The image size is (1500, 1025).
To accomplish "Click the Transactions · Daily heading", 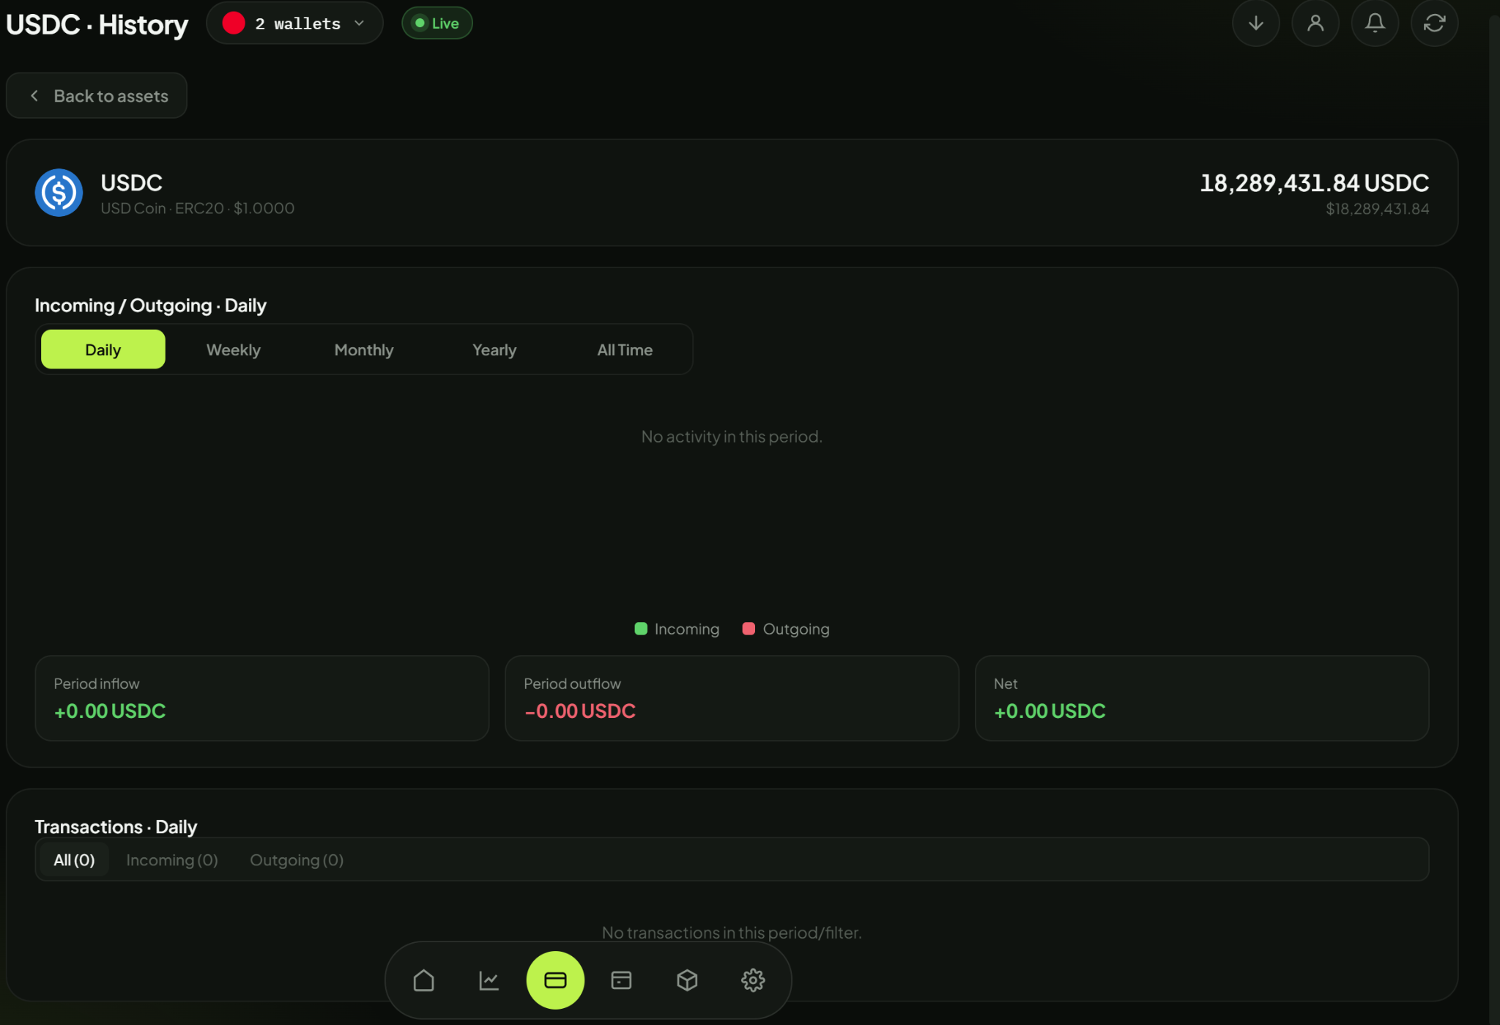I will pyautogui.click(x=116, y=827).
